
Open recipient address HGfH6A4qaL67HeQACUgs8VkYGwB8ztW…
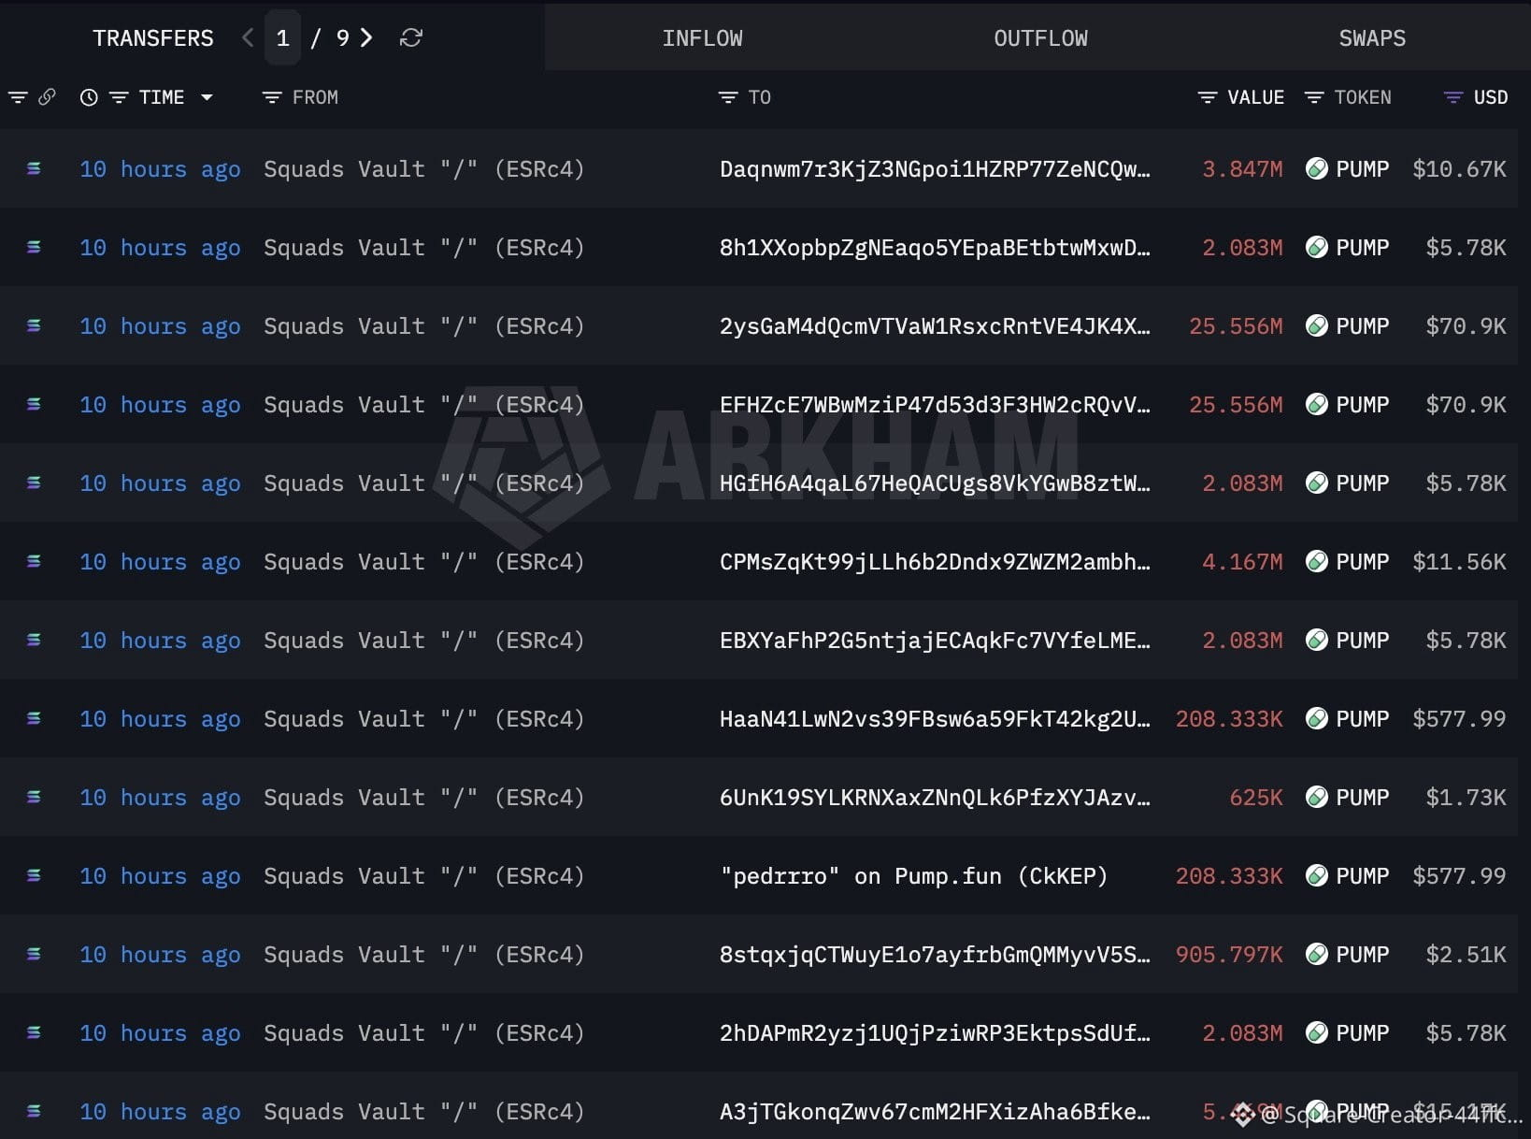click(935, 483)
